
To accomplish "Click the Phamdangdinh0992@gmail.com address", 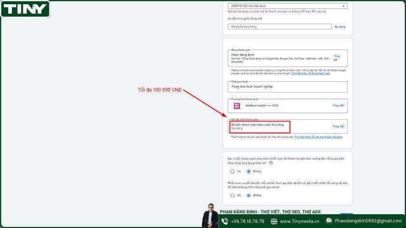I will coord(368,221).
